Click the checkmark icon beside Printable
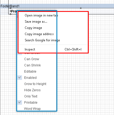The width and height of the screenshot is (114, 115). coord(20,102)
